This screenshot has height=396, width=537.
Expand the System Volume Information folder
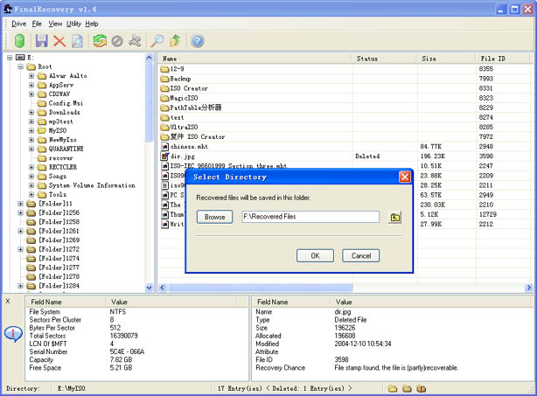pos(31,185)
